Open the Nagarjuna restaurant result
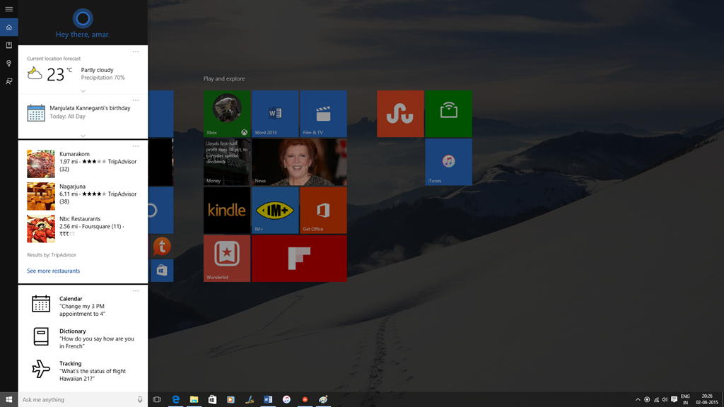Image resolution: width=724 pixels, height=407 pixels. 83,196
